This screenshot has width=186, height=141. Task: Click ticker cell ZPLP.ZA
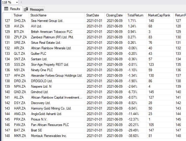point(20,37)
